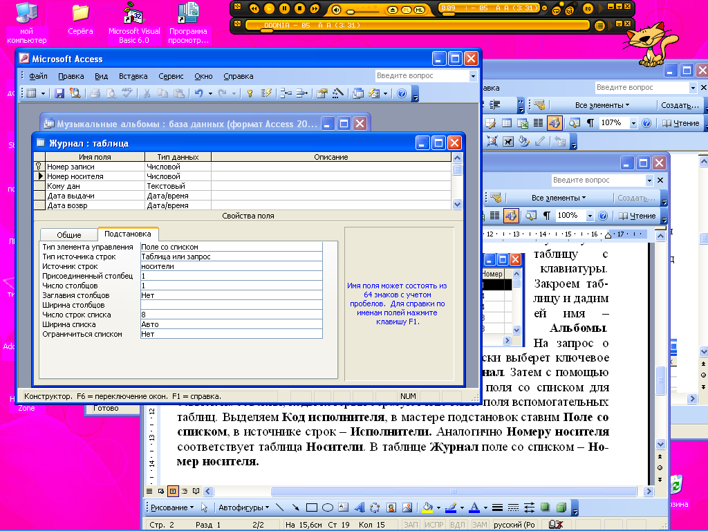This screenshot has height=531, width=708.
Task: Toggle repeat mode in the audio player
Action: (557, 10)
